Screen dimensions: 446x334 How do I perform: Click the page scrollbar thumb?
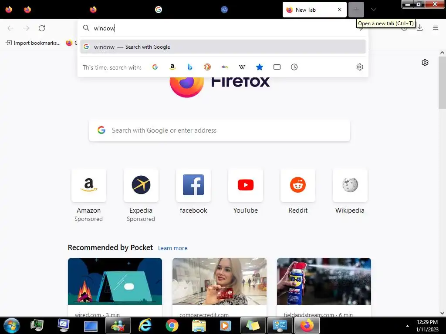click(x=442, y=83)
